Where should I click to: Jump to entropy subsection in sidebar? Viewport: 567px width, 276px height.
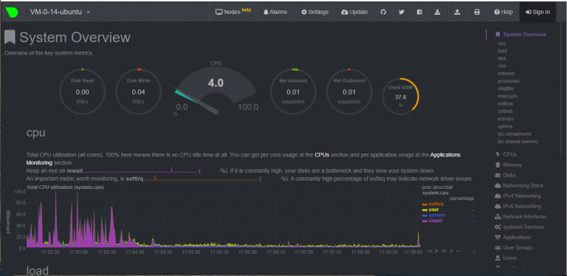(x=506, y=119)
